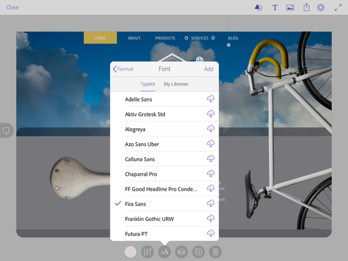Open adjustment sliders icon in bottom toolbar

(148, 251)
